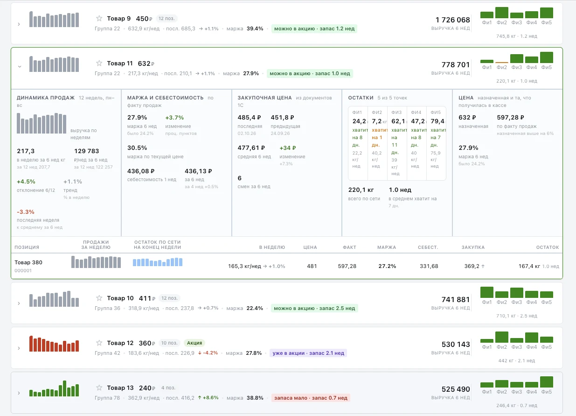Select the last purchase price "485,4 ₽"
This screenshot has height=416, width=576.
click(x=249, y=118)
